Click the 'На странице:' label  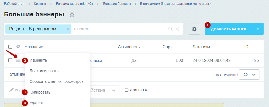(x=226, y=75)
